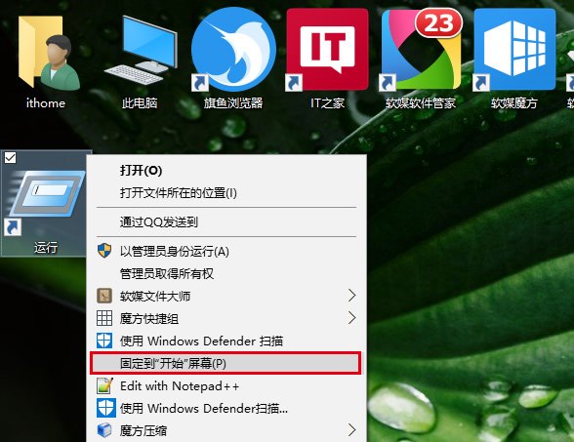
Task: Expand the 魔方快捷组 submenu arrow
Action: (351, 318)
